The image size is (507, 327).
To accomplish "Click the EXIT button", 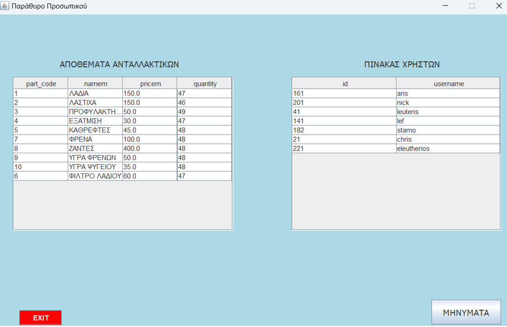I will click(x=40, y=317).
